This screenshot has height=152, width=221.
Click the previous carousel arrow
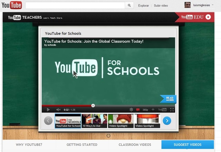pos(48,121)
